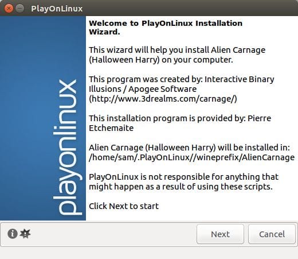Click the Next button to start installation
Image resolution: width=298 pixels, height=259 pixels.
(x=220, y=234)
